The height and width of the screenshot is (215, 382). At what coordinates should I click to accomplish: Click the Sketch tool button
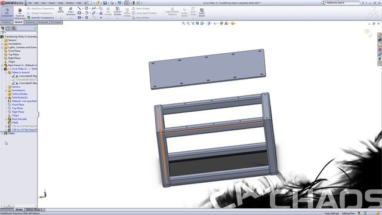[x=61, y=10]
